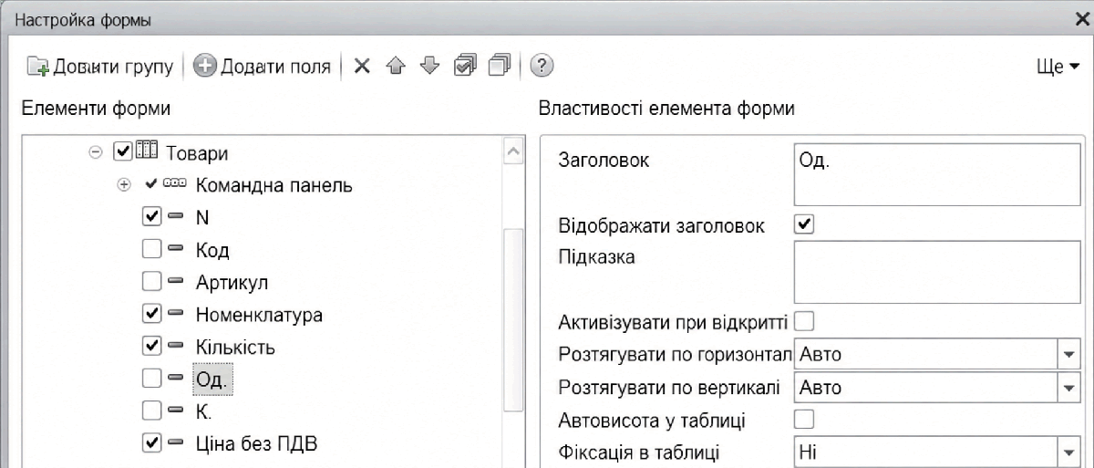This screenshot has width=1094, height=468.
Task: Enable the К. field checkbox
Action: (152, 411)
